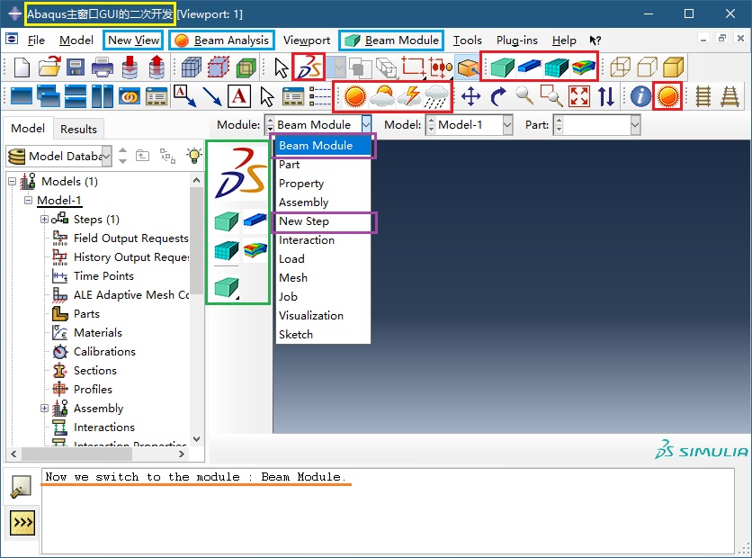The image size is (752, 558).
Task: Click the database icon with red down arrow
Action: 130,67
